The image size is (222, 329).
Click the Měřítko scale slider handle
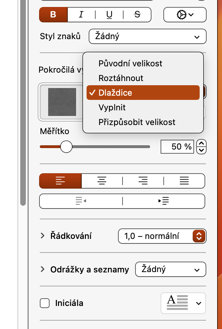point(66,147)
